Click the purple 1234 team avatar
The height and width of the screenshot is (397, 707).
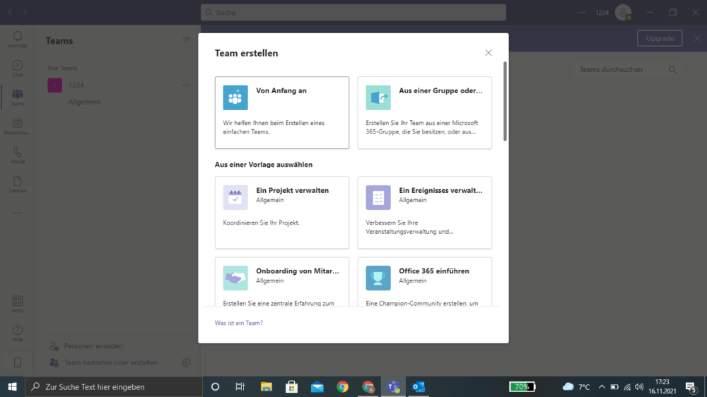point(55,85)
